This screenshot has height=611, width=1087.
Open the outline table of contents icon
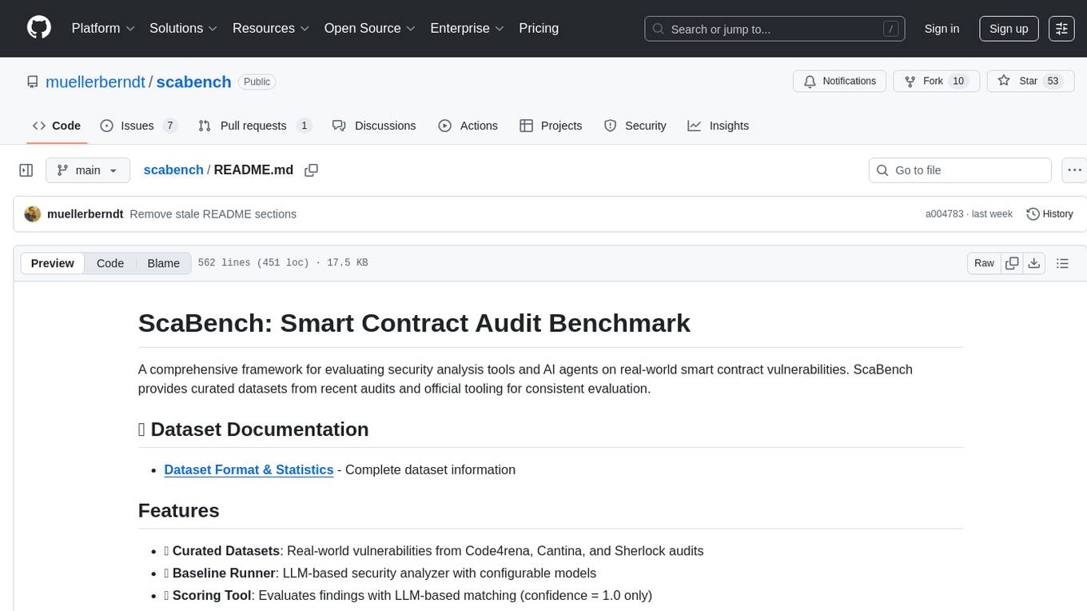[x=1062, y=263]
